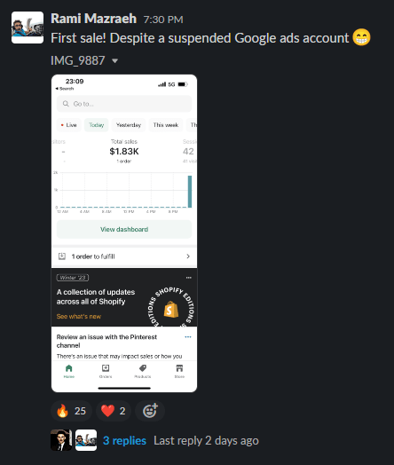Click Rami Mazraeh's profile avatar
Image resolution: width=394 pixels, height=465 pixels.
(28, 28)
